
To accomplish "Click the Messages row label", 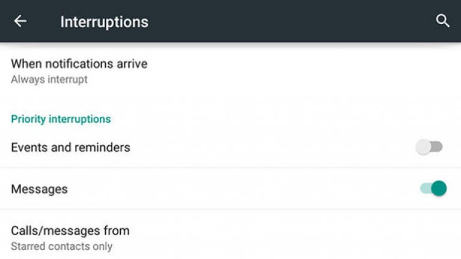I will (39, 189).
